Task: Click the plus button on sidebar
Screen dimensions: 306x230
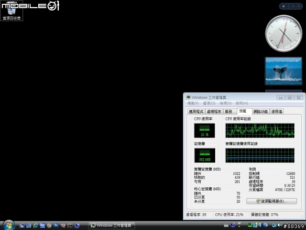Action: click(x=284, y=6)
